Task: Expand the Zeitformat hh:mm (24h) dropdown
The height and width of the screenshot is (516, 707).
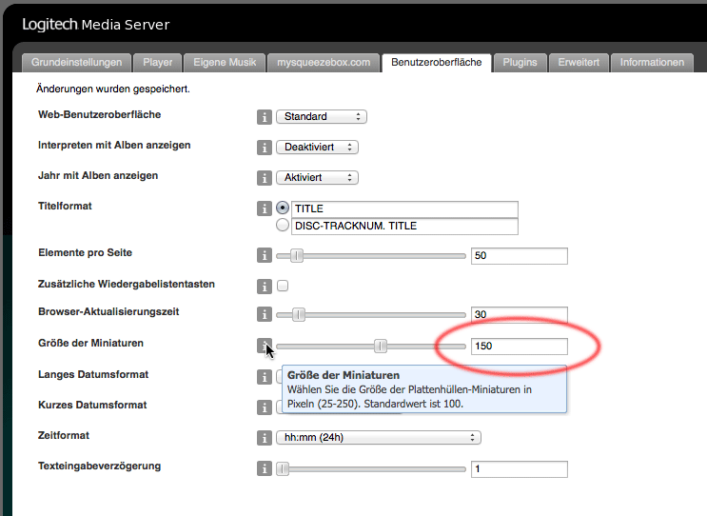Action: tap(378, 438)
